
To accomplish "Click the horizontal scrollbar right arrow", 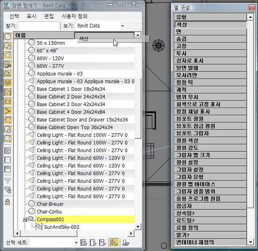I will tap(131, 233).
